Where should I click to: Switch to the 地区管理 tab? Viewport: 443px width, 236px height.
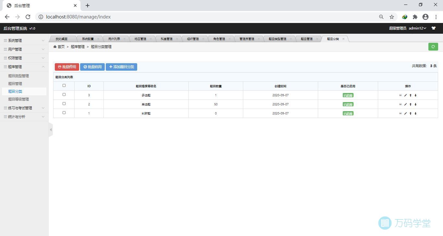click(x=140, y=39)
